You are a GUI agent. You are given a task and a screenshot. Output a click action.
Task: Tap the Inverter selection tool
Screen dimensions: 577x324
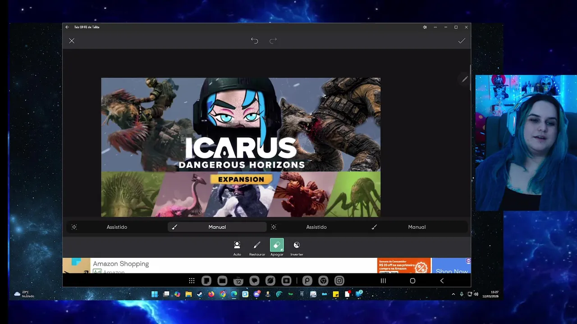coord(297,248)
